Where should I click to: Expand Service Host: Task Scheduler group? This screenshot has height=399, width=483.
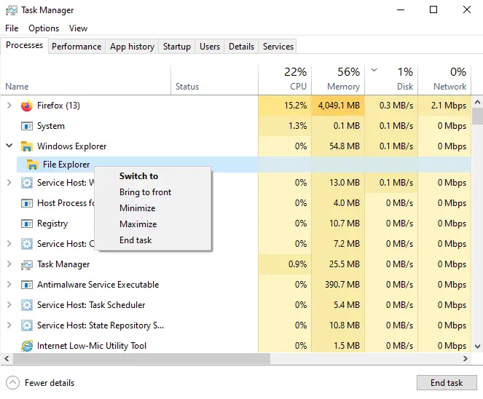[x=9, y=305]
